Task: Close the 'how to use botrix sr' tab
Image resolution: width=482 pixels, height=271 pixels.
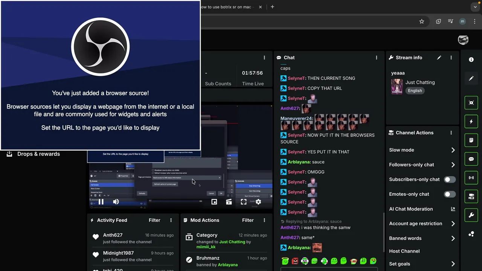Action: coord(260,7)
